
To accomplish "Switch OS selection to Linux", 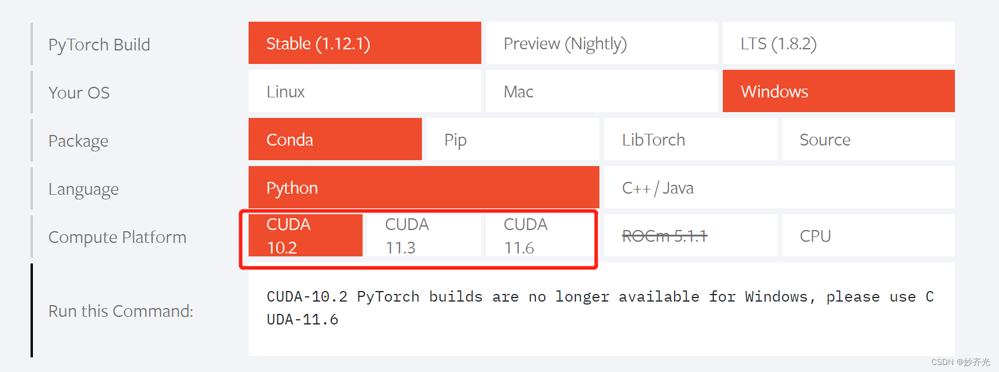I will [x=364, y=91].
